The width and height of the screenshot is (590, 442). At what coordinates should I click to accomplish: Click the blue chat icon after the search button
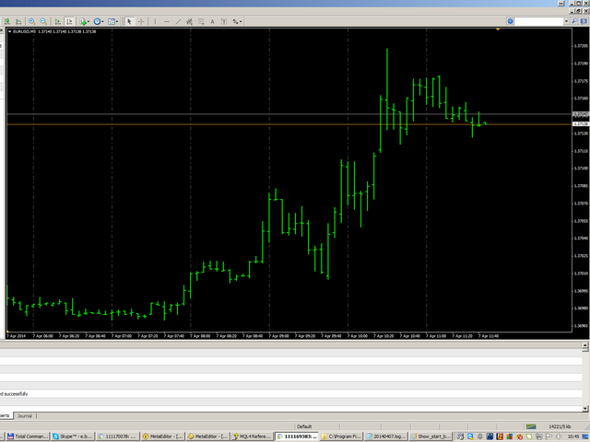coord(584,21)
